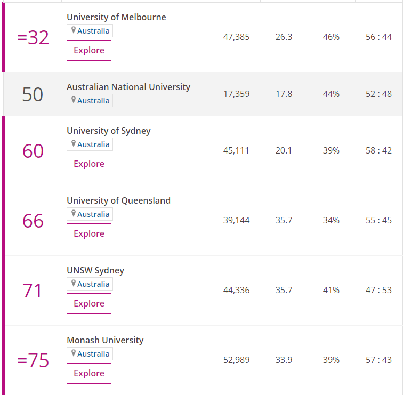The image size is (403, 395).
Task: Click Explore button for UNSW Sydney
Action: coord(89,303)
